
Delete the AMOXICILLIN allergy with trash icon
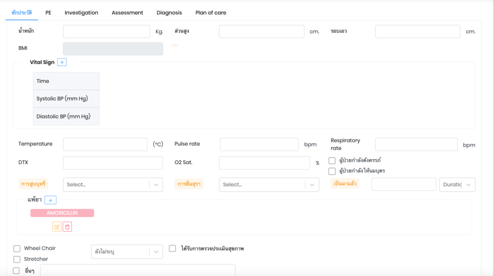point(68,226)
